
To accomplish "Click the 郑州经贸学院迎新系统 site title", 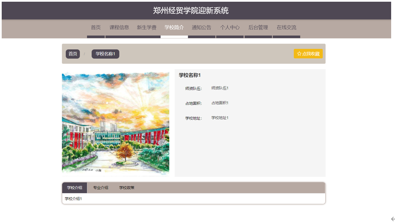I will point(191,11).
